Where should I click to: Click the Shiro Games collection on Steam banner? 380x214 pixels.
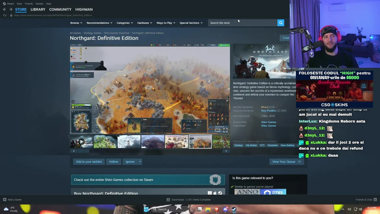(x=148, y=180)
